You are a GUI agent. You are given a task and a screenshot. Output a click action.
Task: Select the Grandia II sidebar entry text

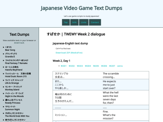tap(10, 57)
